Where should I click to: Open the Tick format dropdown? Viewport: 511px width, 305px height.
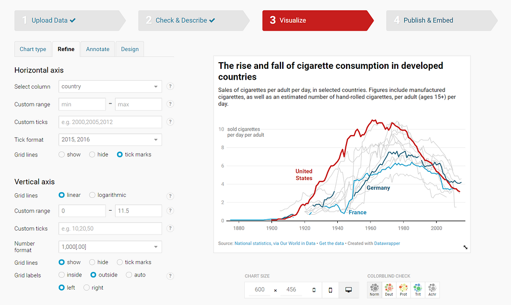(x=110, y=139)
